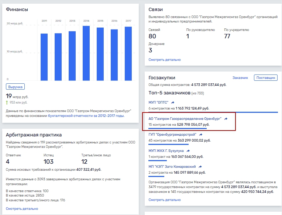Click the text 2 контракта на 145 097 889,66 руб.
The height and width of the screenshot is (215, 282).
(x=177, y=173)
